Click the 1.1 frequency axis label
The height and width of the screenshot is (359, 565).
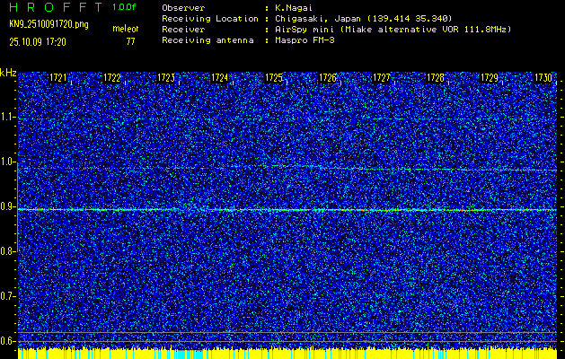[x=9, y=118]
